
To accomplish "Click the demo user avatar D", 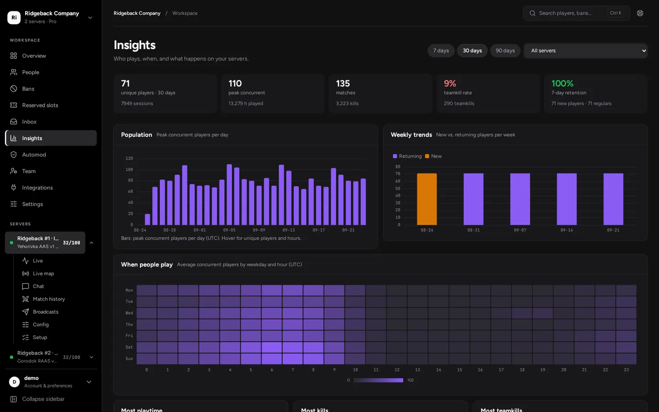I will click(x=15, y=382).
